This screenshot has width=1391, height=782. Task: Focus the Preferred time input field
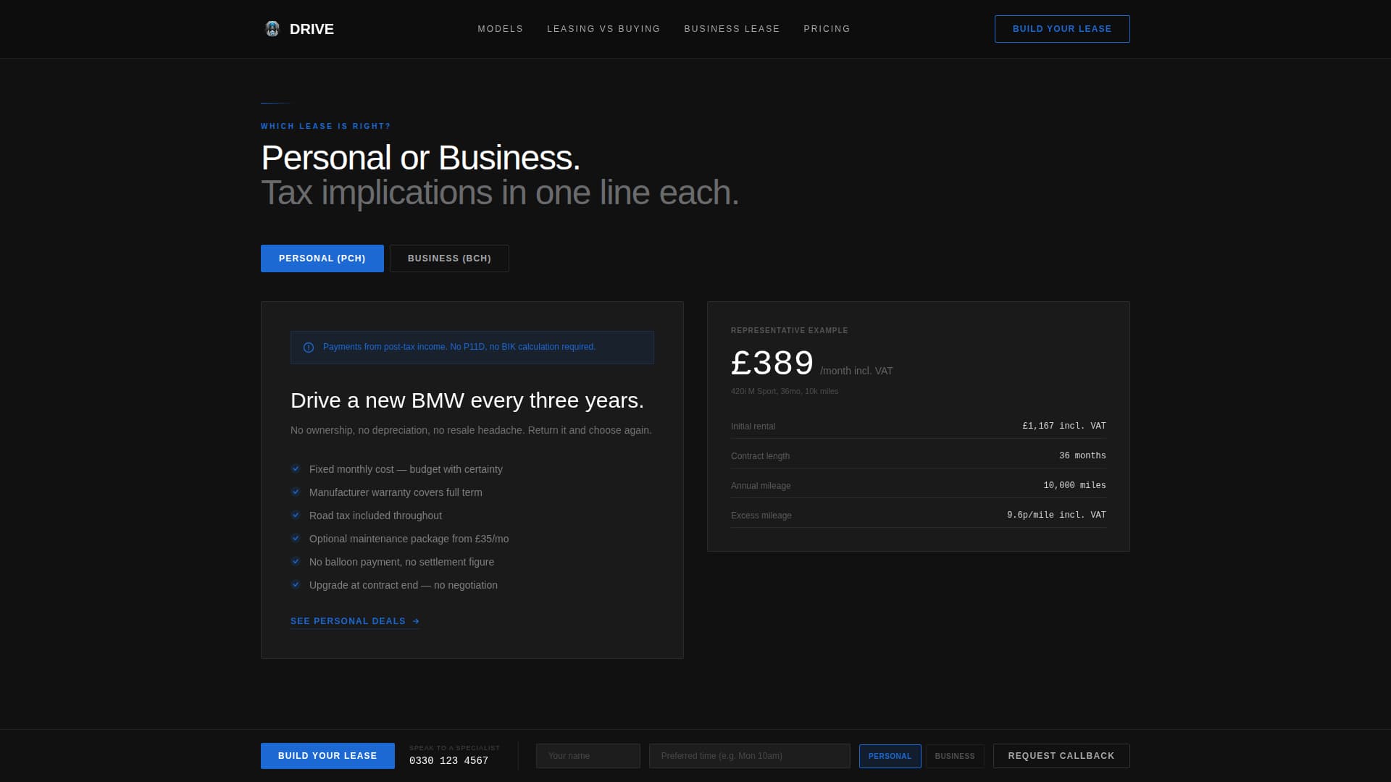pos(750,756)
